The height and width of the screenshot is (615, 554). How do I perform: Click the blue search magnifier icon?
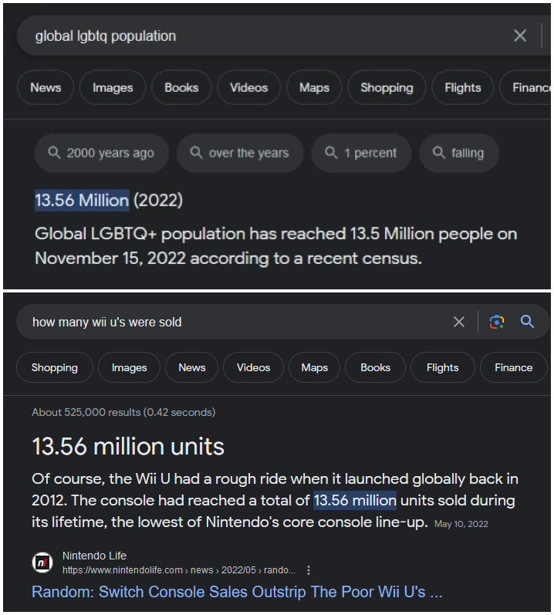tap(528, 322)
